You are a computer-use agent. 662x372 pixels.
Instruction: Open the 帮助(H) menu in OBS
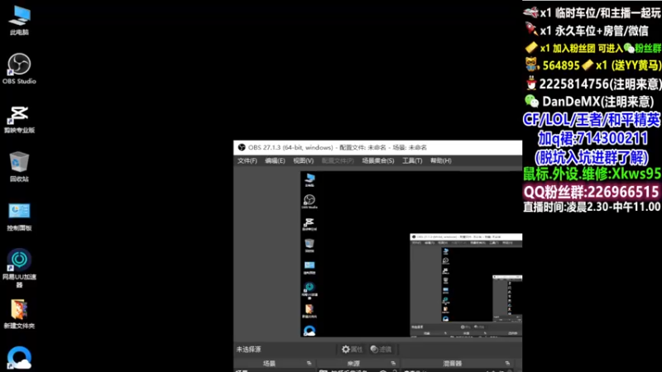(x=441, y=160)
